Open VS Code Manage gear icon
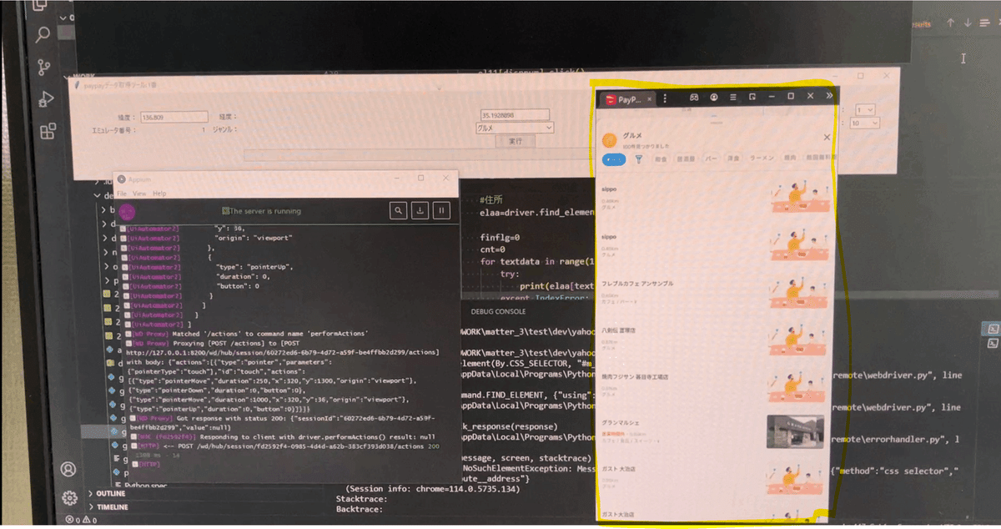Viewport: 1001px width, 529px height. [70, 499]
